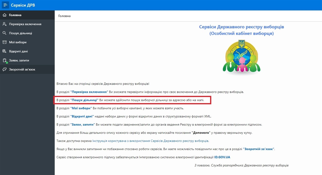Select Пошук дільниці in the sidebar
The width and height of the screenshot is (322, 175).
coord(27,33)
